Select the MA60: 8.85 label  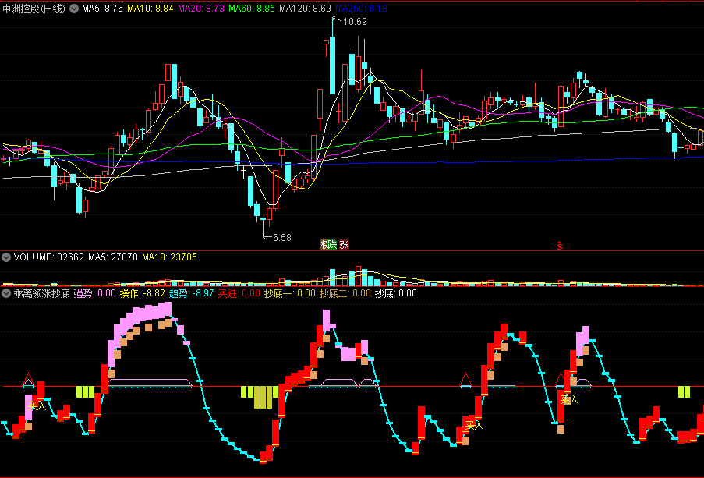[252, 9]
